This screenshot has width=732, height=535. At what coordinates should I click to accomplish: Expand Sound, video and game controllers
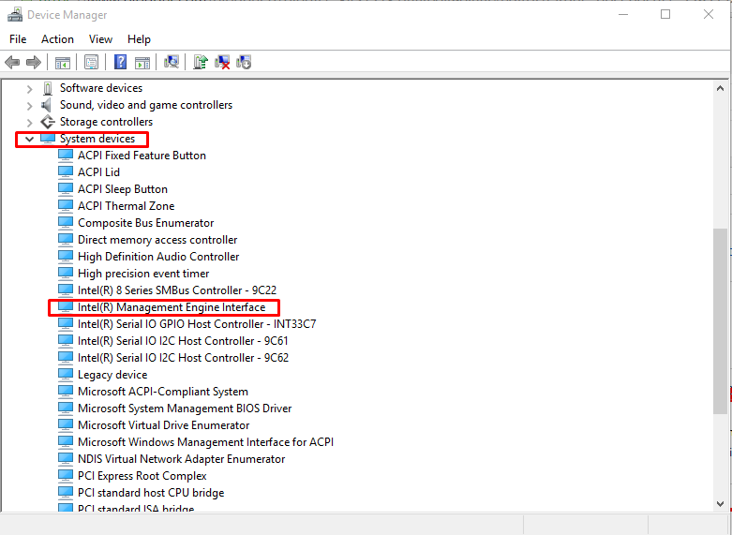click(x=29, y=106)
